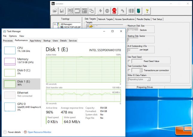This screenshot has width=193, height=137.
Task: Switch to the Processes tab
Action: [8, 40]
